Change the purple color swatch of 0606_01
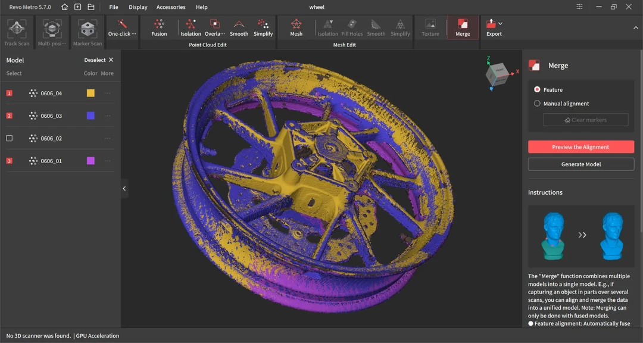 (90, 161)
